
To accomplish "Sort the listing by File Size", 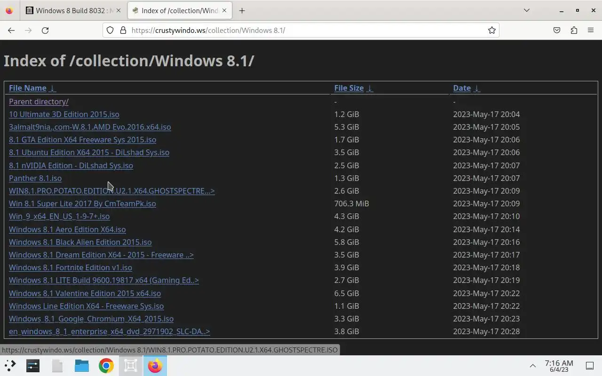I will click(349, 88).
